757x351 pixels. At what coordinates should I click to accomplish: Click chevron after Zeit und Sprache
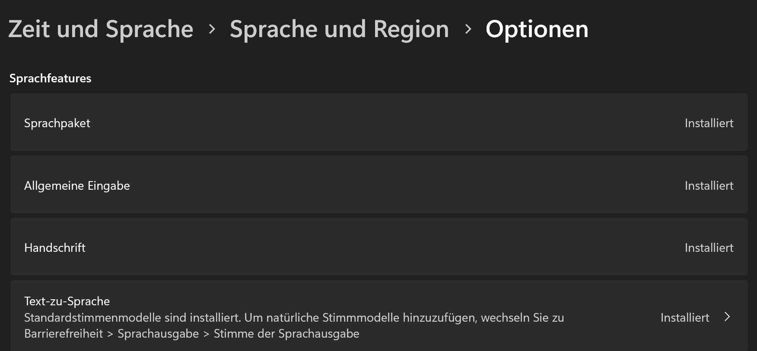pos(212,29)
